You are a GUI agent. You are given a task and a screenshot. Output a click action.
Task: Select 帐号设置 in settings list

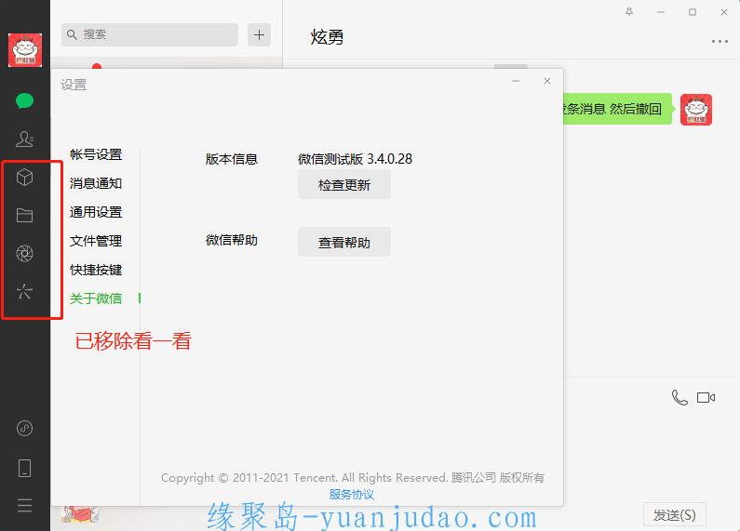point(96,154)
